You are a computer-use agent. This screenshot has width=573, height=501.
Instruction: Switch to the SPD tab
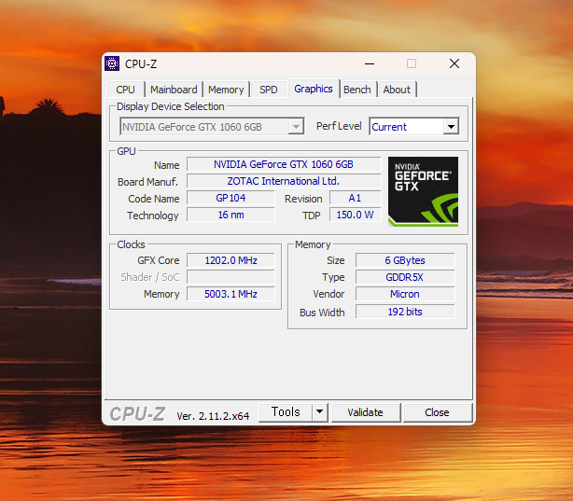pyautogui.click(x=268, y=90)
